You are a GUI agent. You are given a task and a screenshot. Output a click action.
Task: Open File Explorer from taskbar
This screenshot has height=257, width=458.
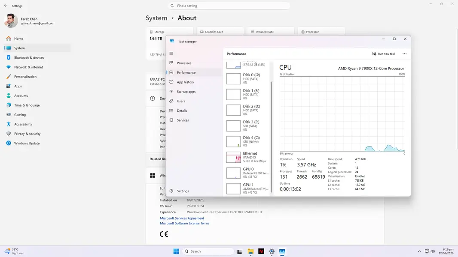250,251
